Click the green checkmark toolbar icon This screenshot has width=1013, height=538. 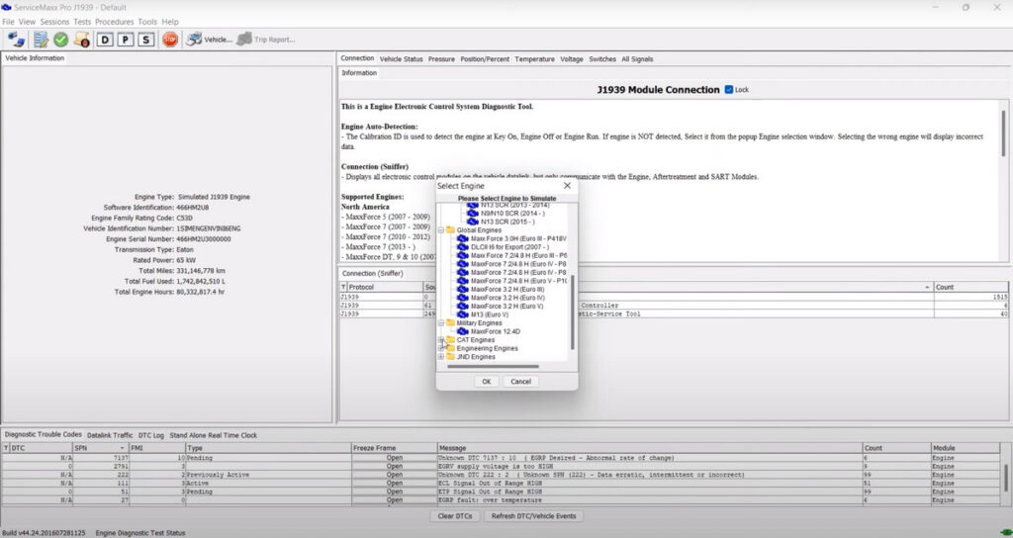pos(60,40)
